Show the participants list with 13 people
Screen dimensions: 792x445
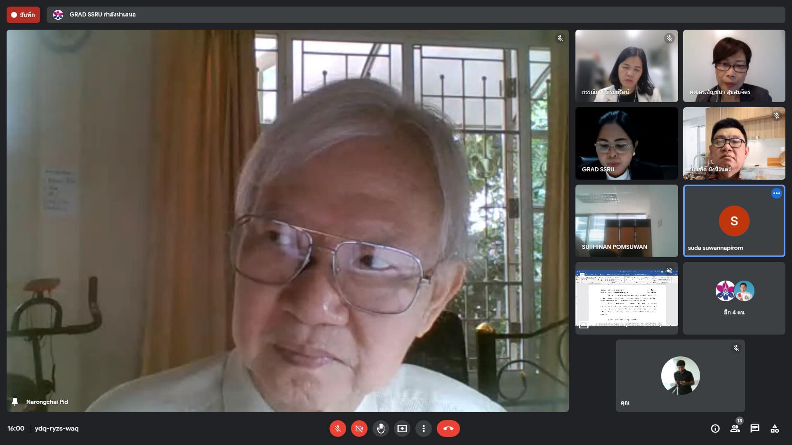(x=735, y=429)
